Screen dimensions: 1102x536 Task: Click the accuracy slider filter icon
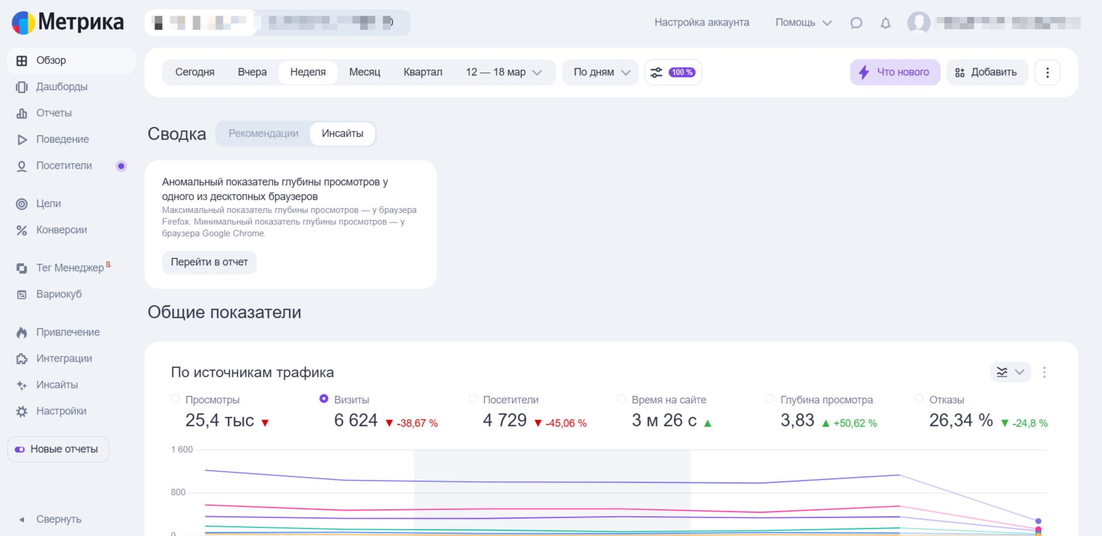point(657,72)
